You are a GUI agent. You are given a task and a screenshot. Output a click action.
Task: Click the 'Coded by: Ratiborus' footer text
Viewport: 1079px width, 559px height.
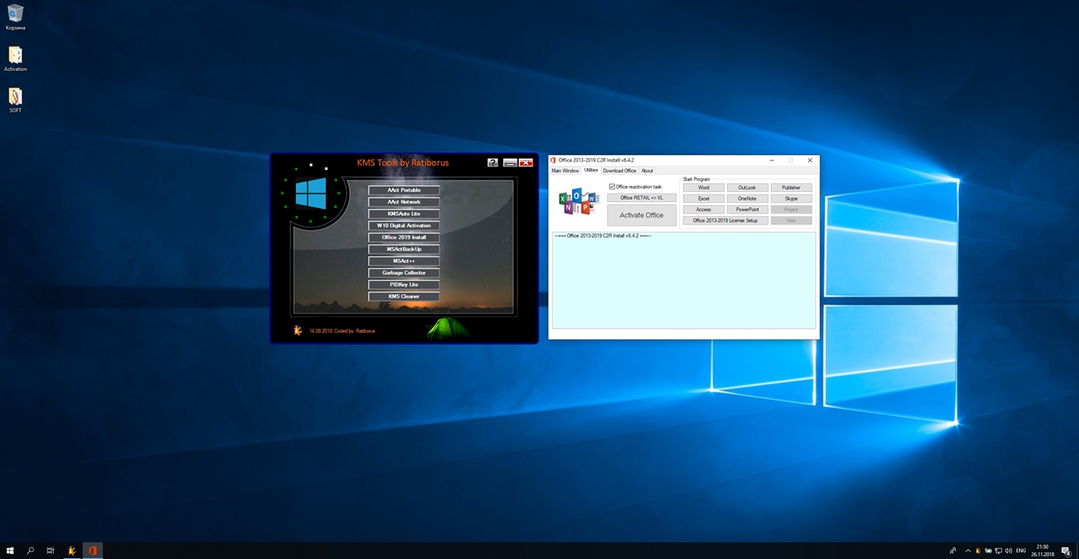[x=355, y=331]
